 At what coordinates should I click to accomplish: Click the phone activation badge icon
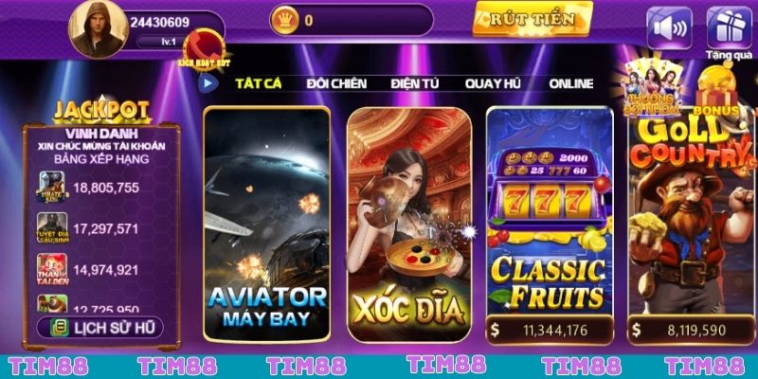click(x=204, y=48)
